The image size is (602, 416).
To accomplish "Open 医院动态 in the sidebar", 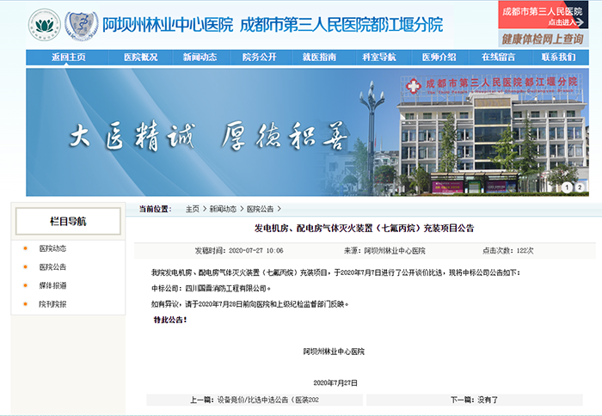I will pos(52,248).
